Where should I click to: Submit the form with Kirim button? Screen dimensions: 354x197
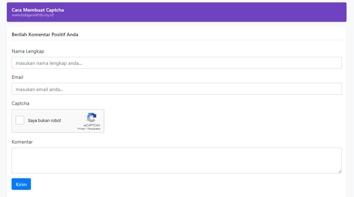pyautogui.click(x=21, y=184)
